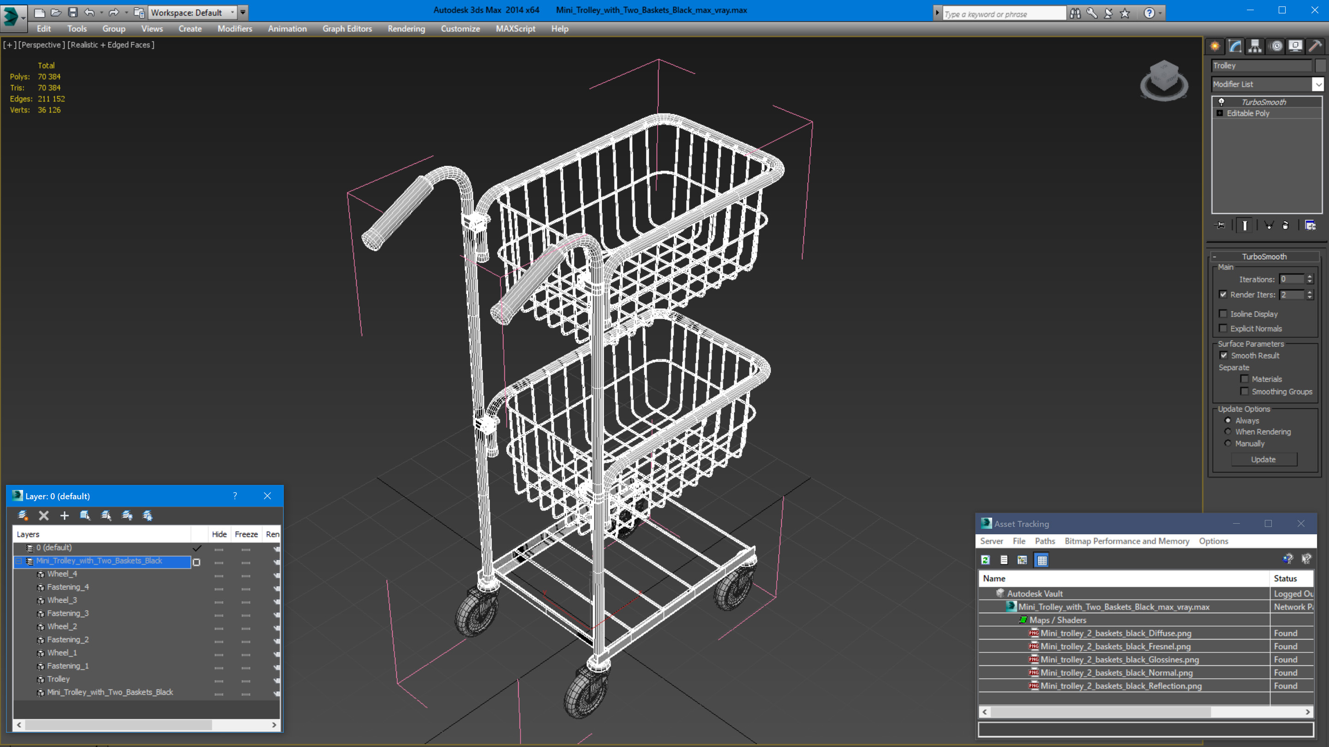Open the Modifier List dropdown

pos(1318,84)
